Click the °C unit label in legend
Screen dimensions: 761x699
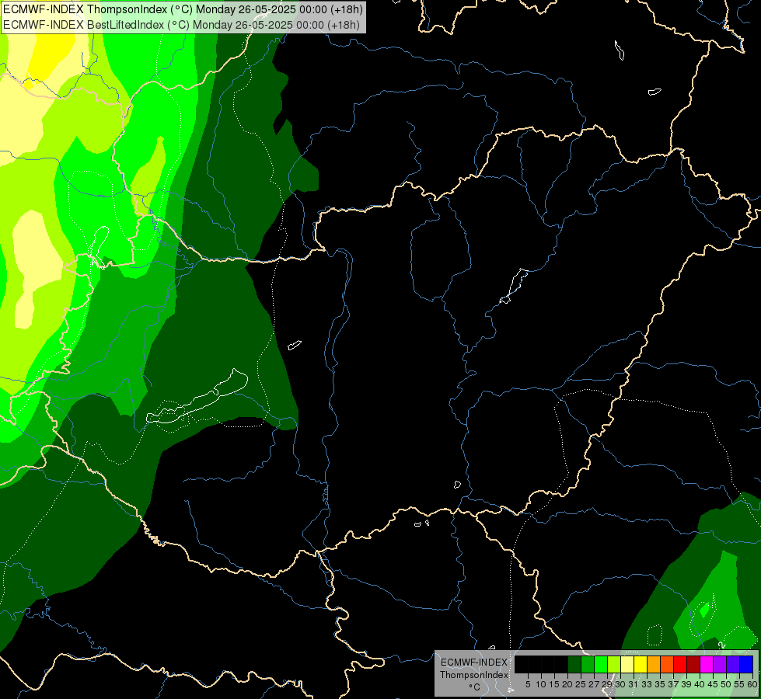coord(474,687)
